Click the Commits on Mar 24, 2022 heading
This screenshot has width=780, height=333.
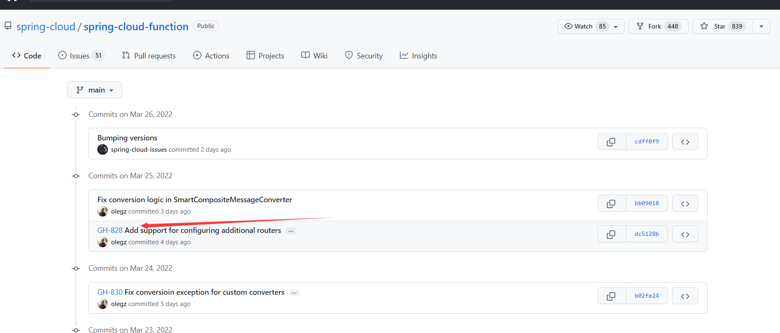(130, 268)
